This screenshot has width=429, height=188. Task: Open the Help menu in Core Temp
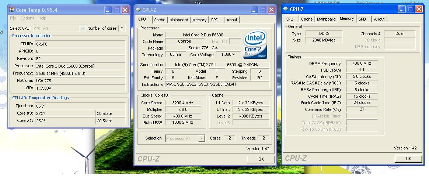42,18
